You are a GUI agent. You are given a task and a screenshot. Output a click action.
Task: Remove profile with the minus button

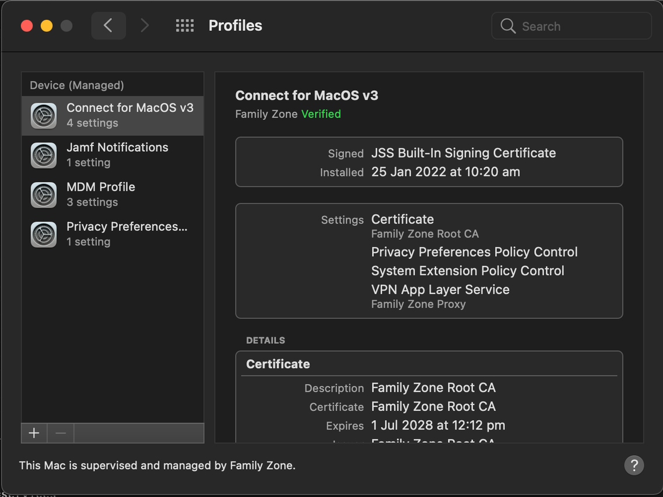coord(61,433)
